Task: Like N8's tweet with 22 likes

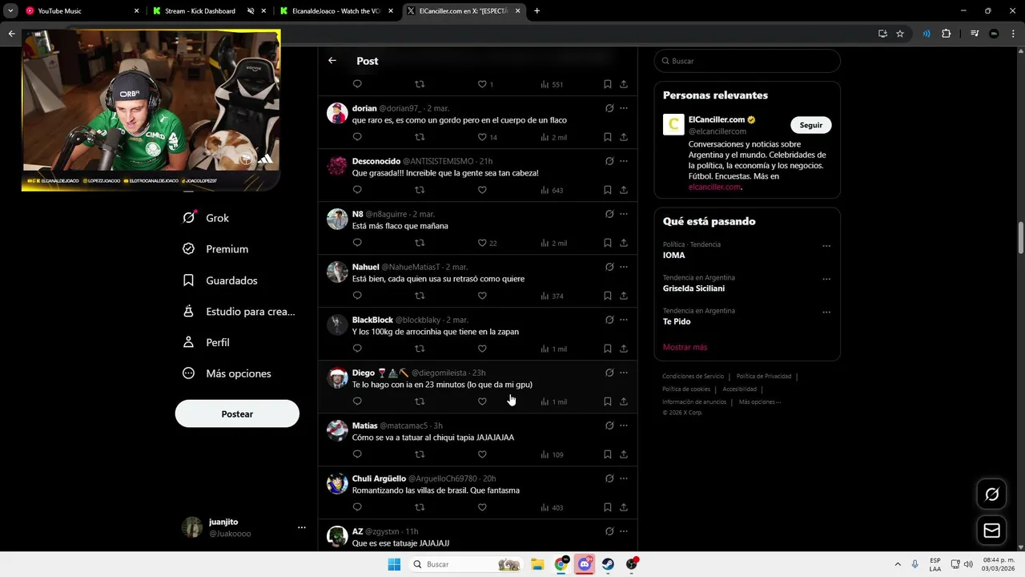Action: tap(482, 243)
